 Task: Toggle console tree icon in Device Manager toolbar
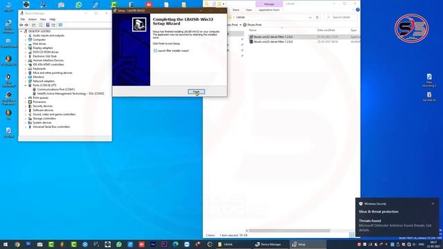[x=34, y=25]
